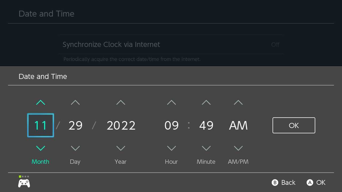Click the down arrow below Day value

[75, 148]
